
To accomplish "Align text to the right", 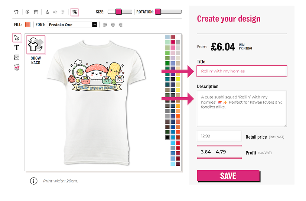I will pos(121,25).
